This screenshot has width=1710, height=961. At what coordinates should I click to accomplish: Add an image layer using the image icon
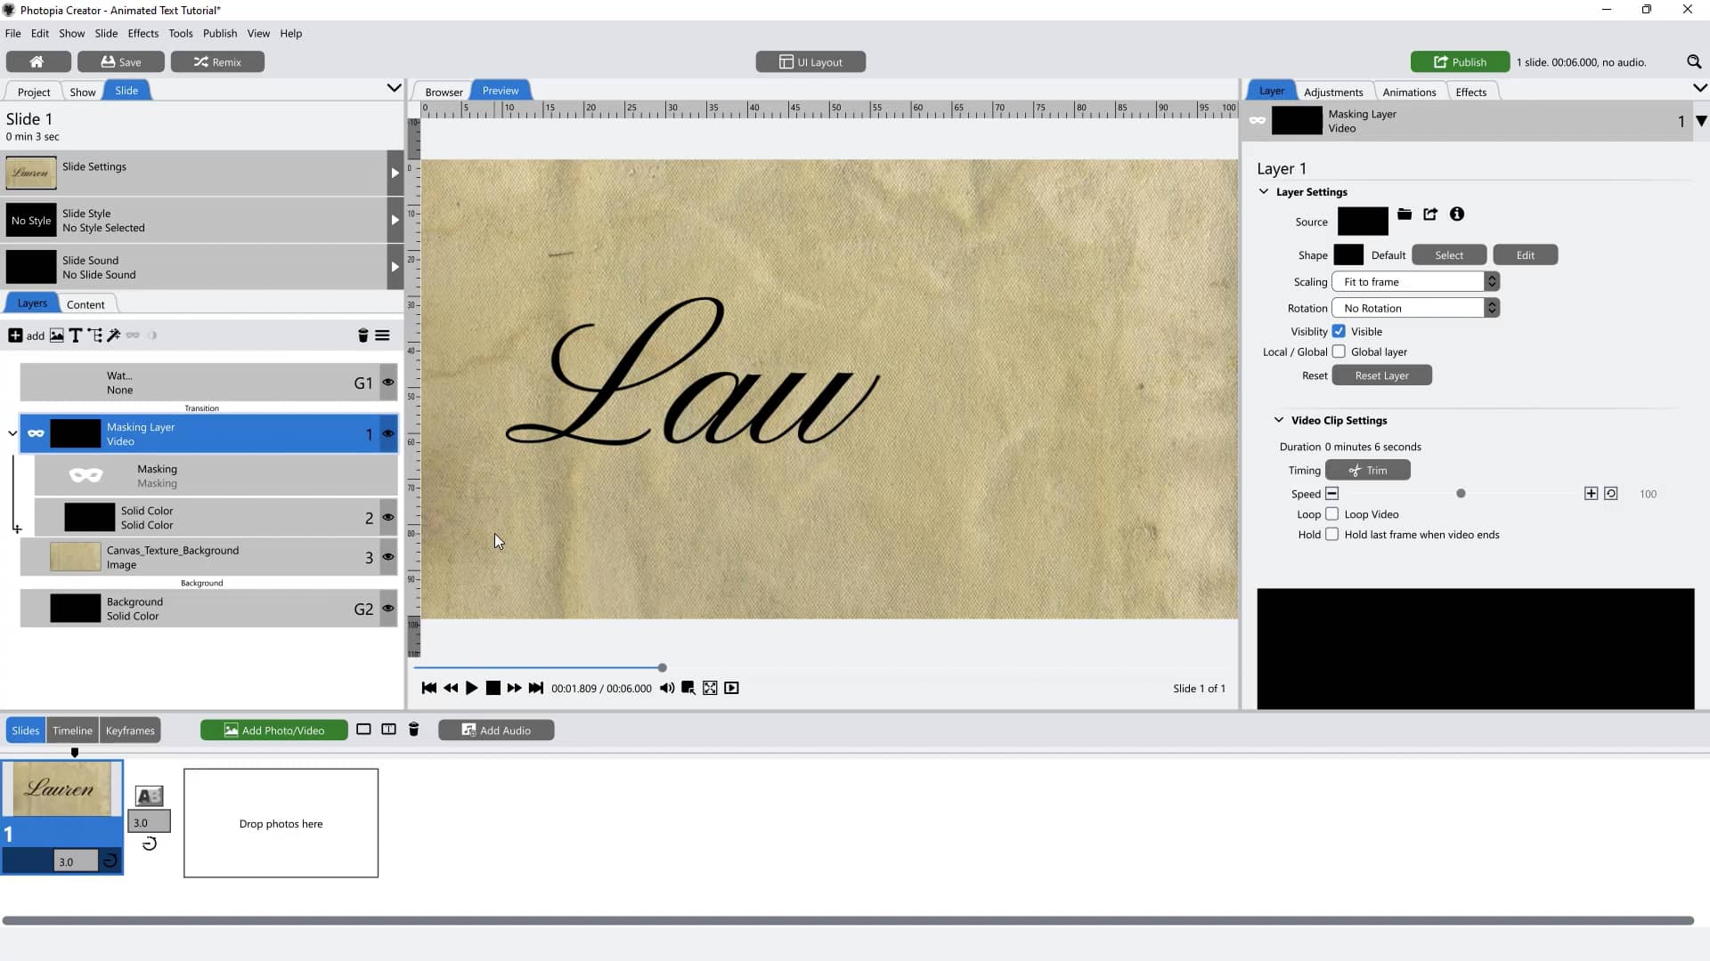tap(56, 335)
